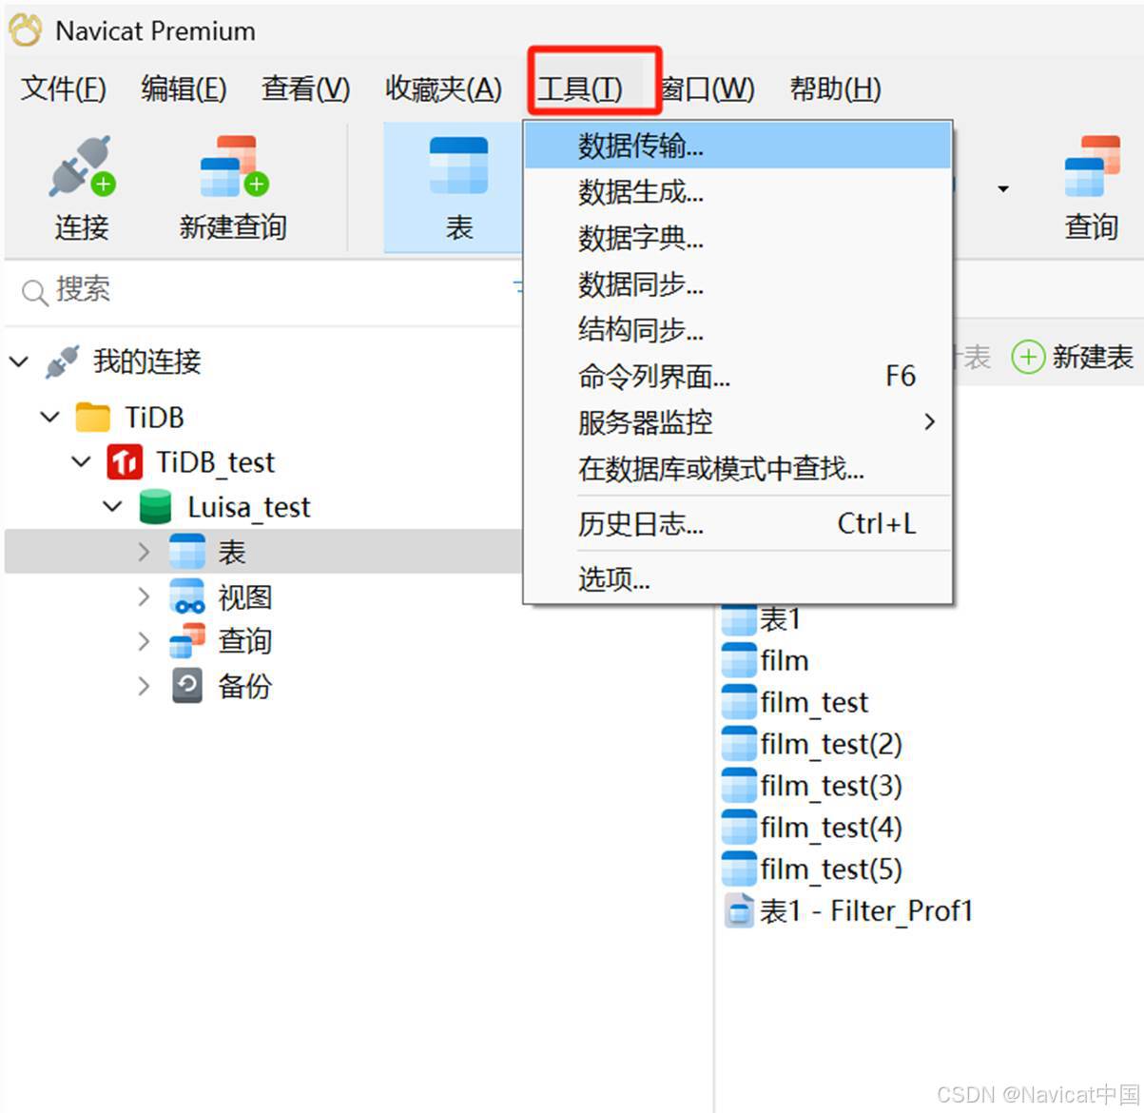Image resolution: width=1144 pixels, height=1113 pixels.
Task: Select the 表1 - Filter_Prof1 entry text
Action: click(866, 911)
